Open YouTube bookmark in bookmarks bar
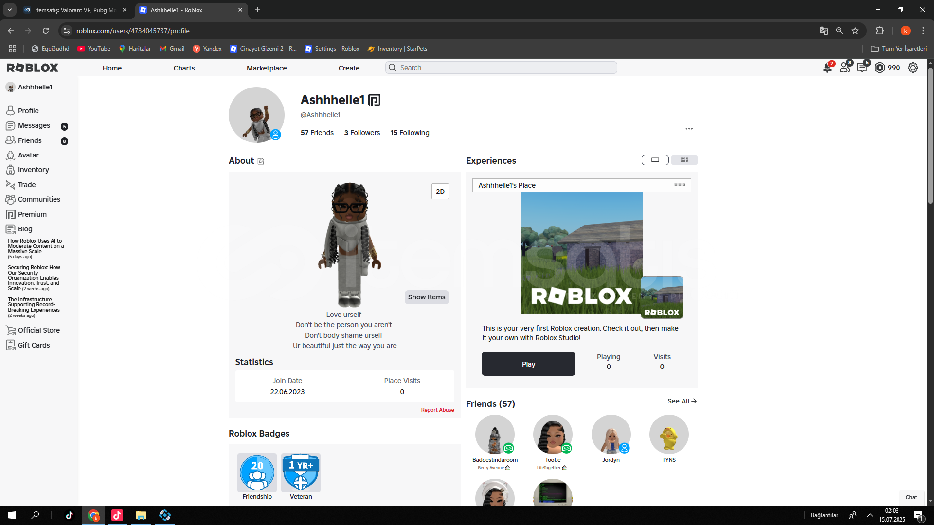Viewport: 934px width, 525px height. pyautogui.click(x=94, y=49)
